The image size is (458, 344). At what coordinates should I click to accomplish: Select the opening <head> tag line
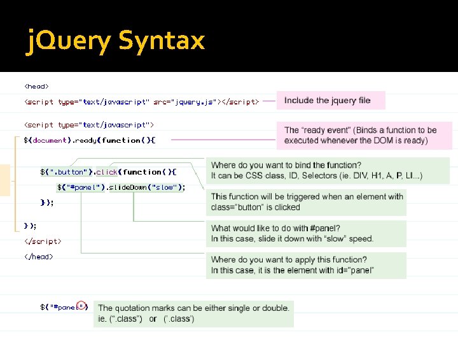[36, 86]
